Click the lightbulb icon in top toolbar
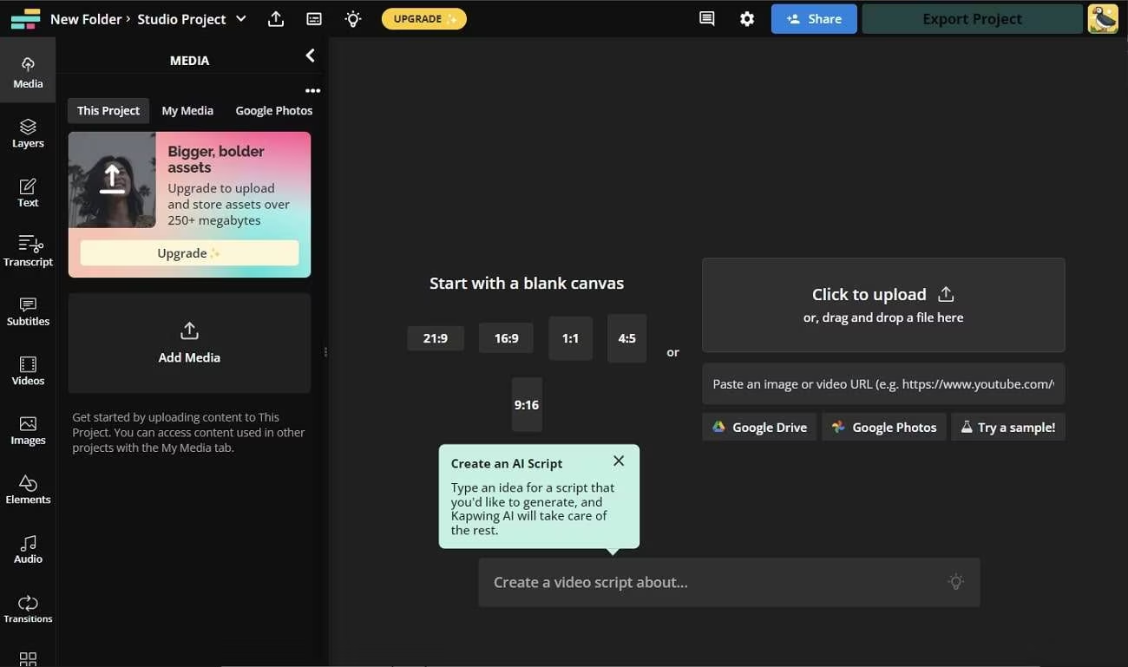 coord(352,19)
